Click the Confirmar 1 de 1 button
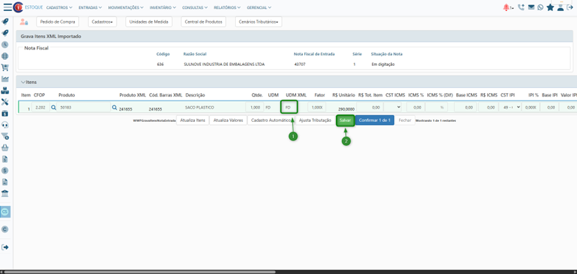 coord(374,120)
